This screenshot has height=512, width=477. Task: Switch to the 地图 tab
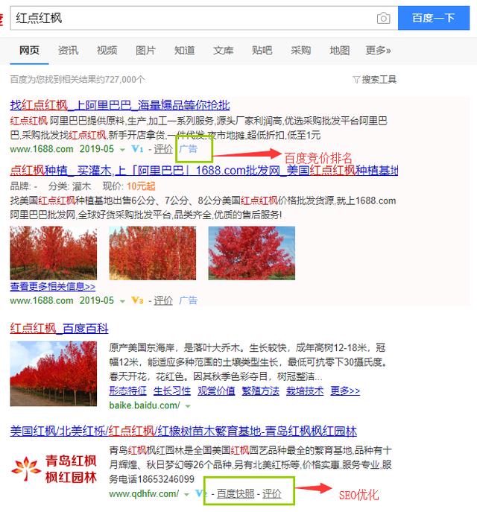[340, 50]
